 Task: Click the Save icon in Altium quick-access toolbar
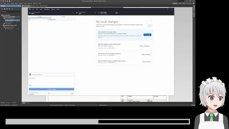[x=5, y=1]
